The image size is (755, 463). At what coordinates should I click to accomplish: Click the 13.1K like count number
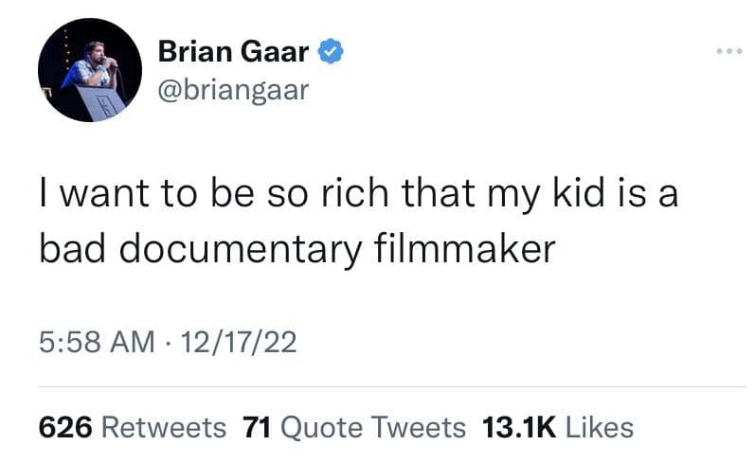(519, 427)
